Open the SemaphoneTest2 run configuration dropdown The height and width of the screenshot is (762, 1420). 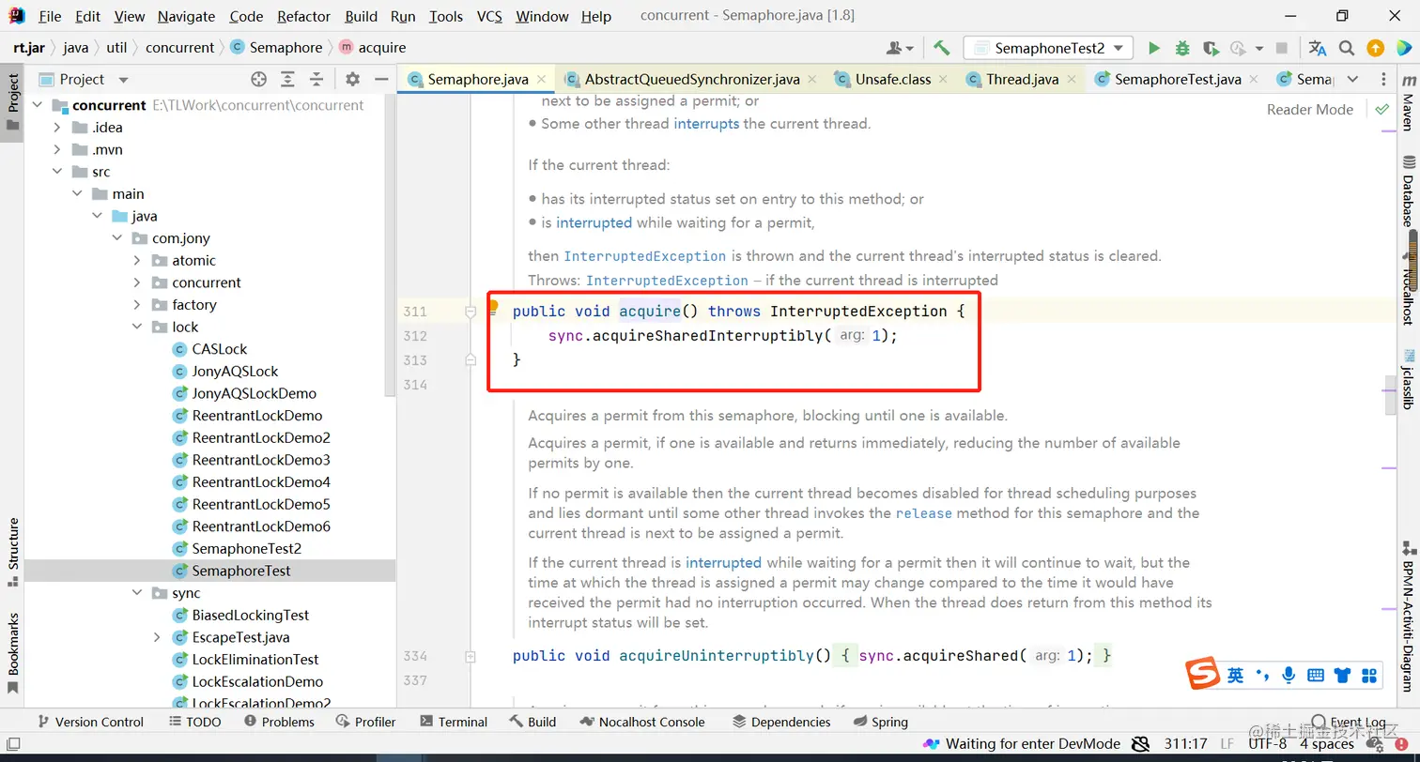click(1048, 48)
